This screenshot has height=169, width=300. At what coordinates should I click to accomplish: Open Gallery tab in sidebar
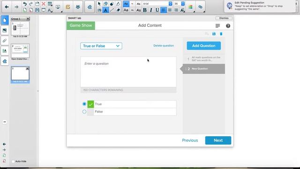5,31
